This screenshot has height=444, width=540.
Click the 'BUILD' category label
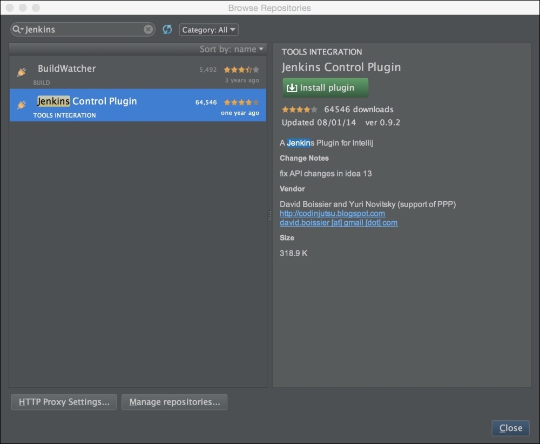[x=42, y=83]
